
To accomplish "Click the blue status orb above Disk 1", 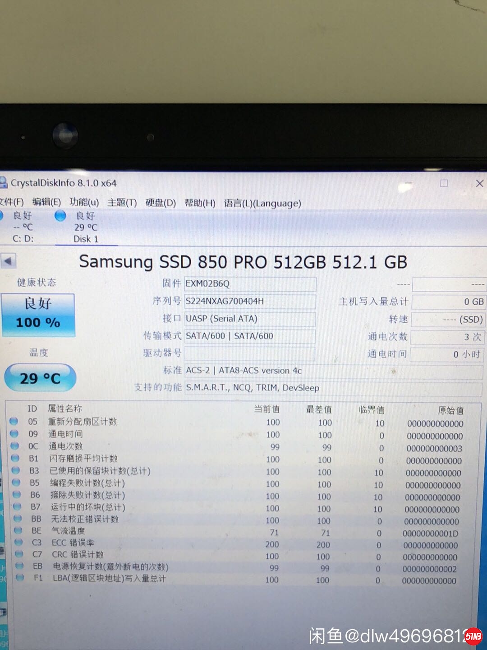I will pyautogui.click(x=60, y=216).
